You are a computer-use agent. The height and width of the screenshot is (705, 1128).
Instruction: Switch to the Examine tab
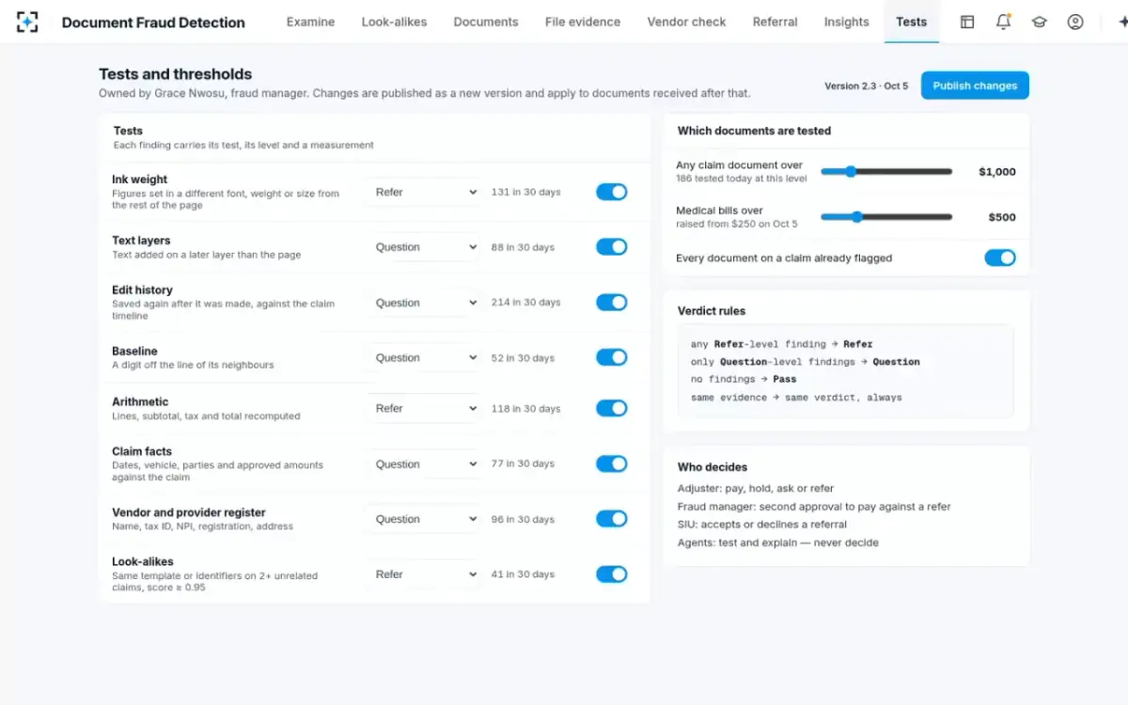click(x=310, y=22)
